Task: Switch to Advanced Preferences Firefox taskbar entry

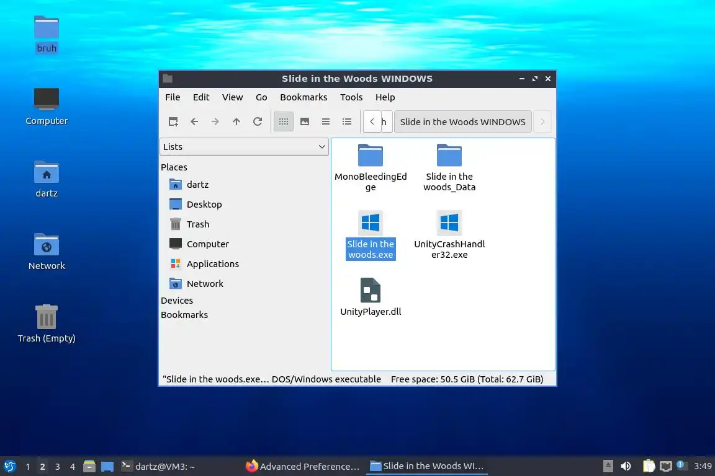Action: pos(303,466)
